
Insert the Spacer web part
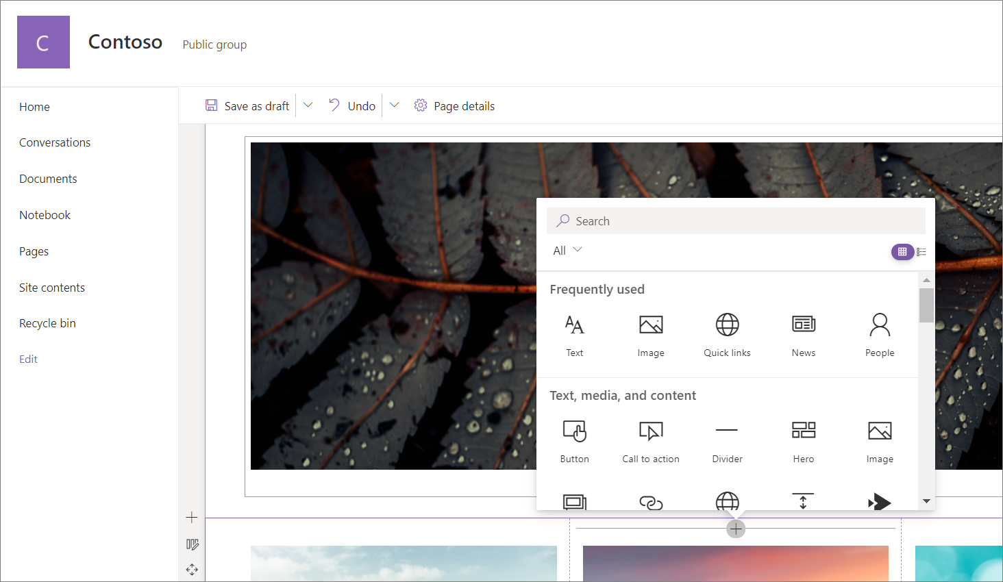point(803,501)
